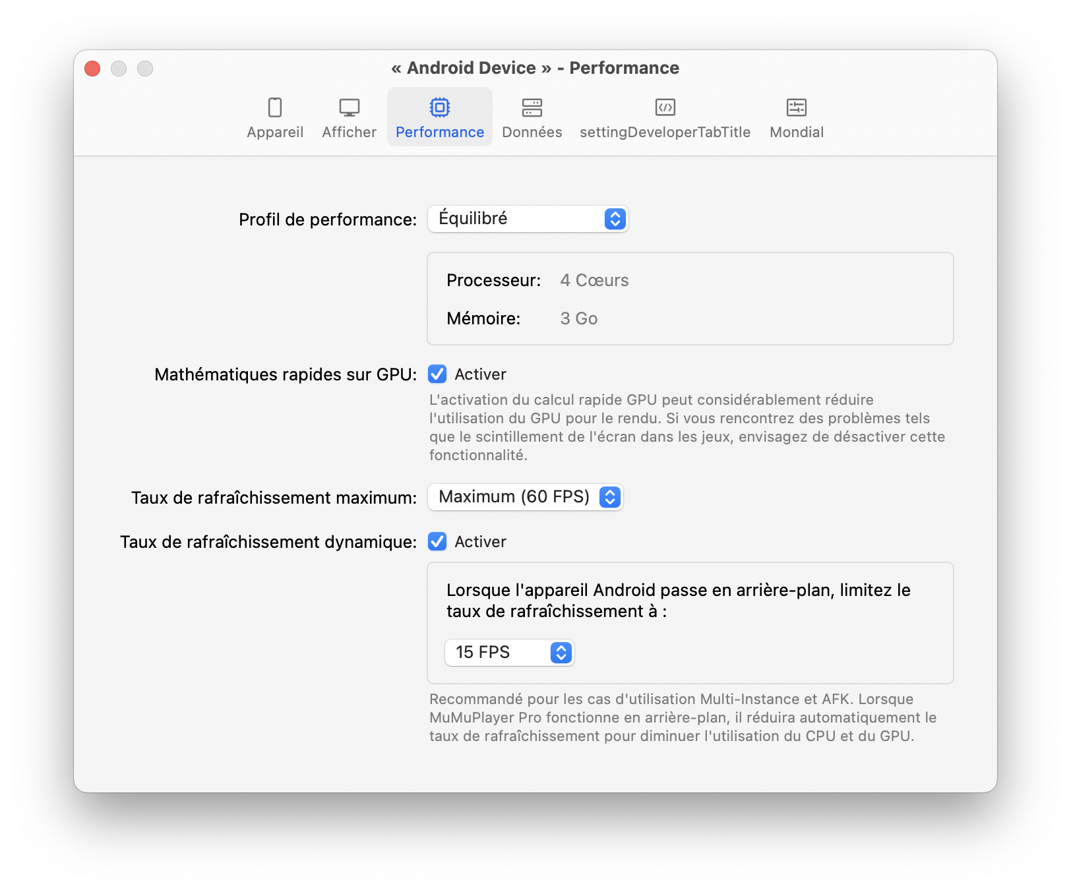Open the Données storage icon

pyautogui.click(x=532, y=107)
